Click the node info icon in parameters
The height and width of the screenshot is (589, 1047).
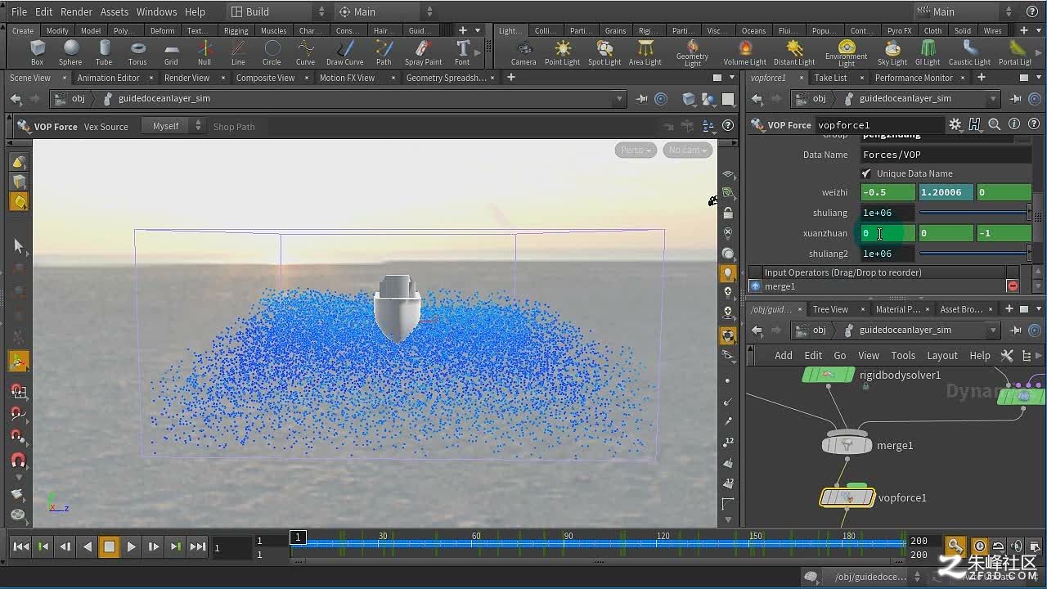click(x=1014, y=124)
